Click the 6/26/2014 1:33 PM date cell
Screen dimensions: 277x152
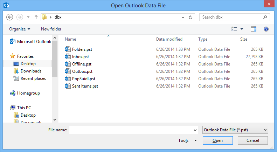[x=173, y=49]
